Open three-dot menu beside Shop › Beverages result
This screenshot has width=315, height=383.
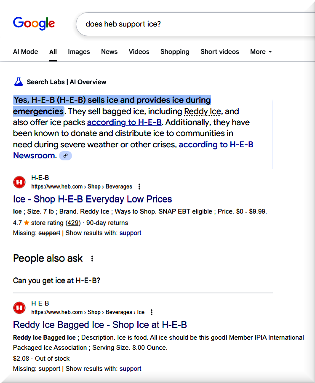coord(139,186)
